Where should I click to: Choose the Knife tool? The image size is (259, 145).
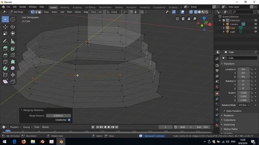click(5, 62)
